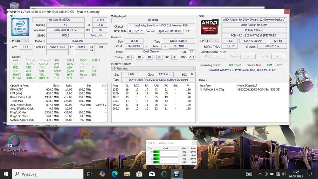The width and height of the screenshot is (318, 179).
Task: Open the GPU #1 selector dropdown
Action: coord(209,41)
